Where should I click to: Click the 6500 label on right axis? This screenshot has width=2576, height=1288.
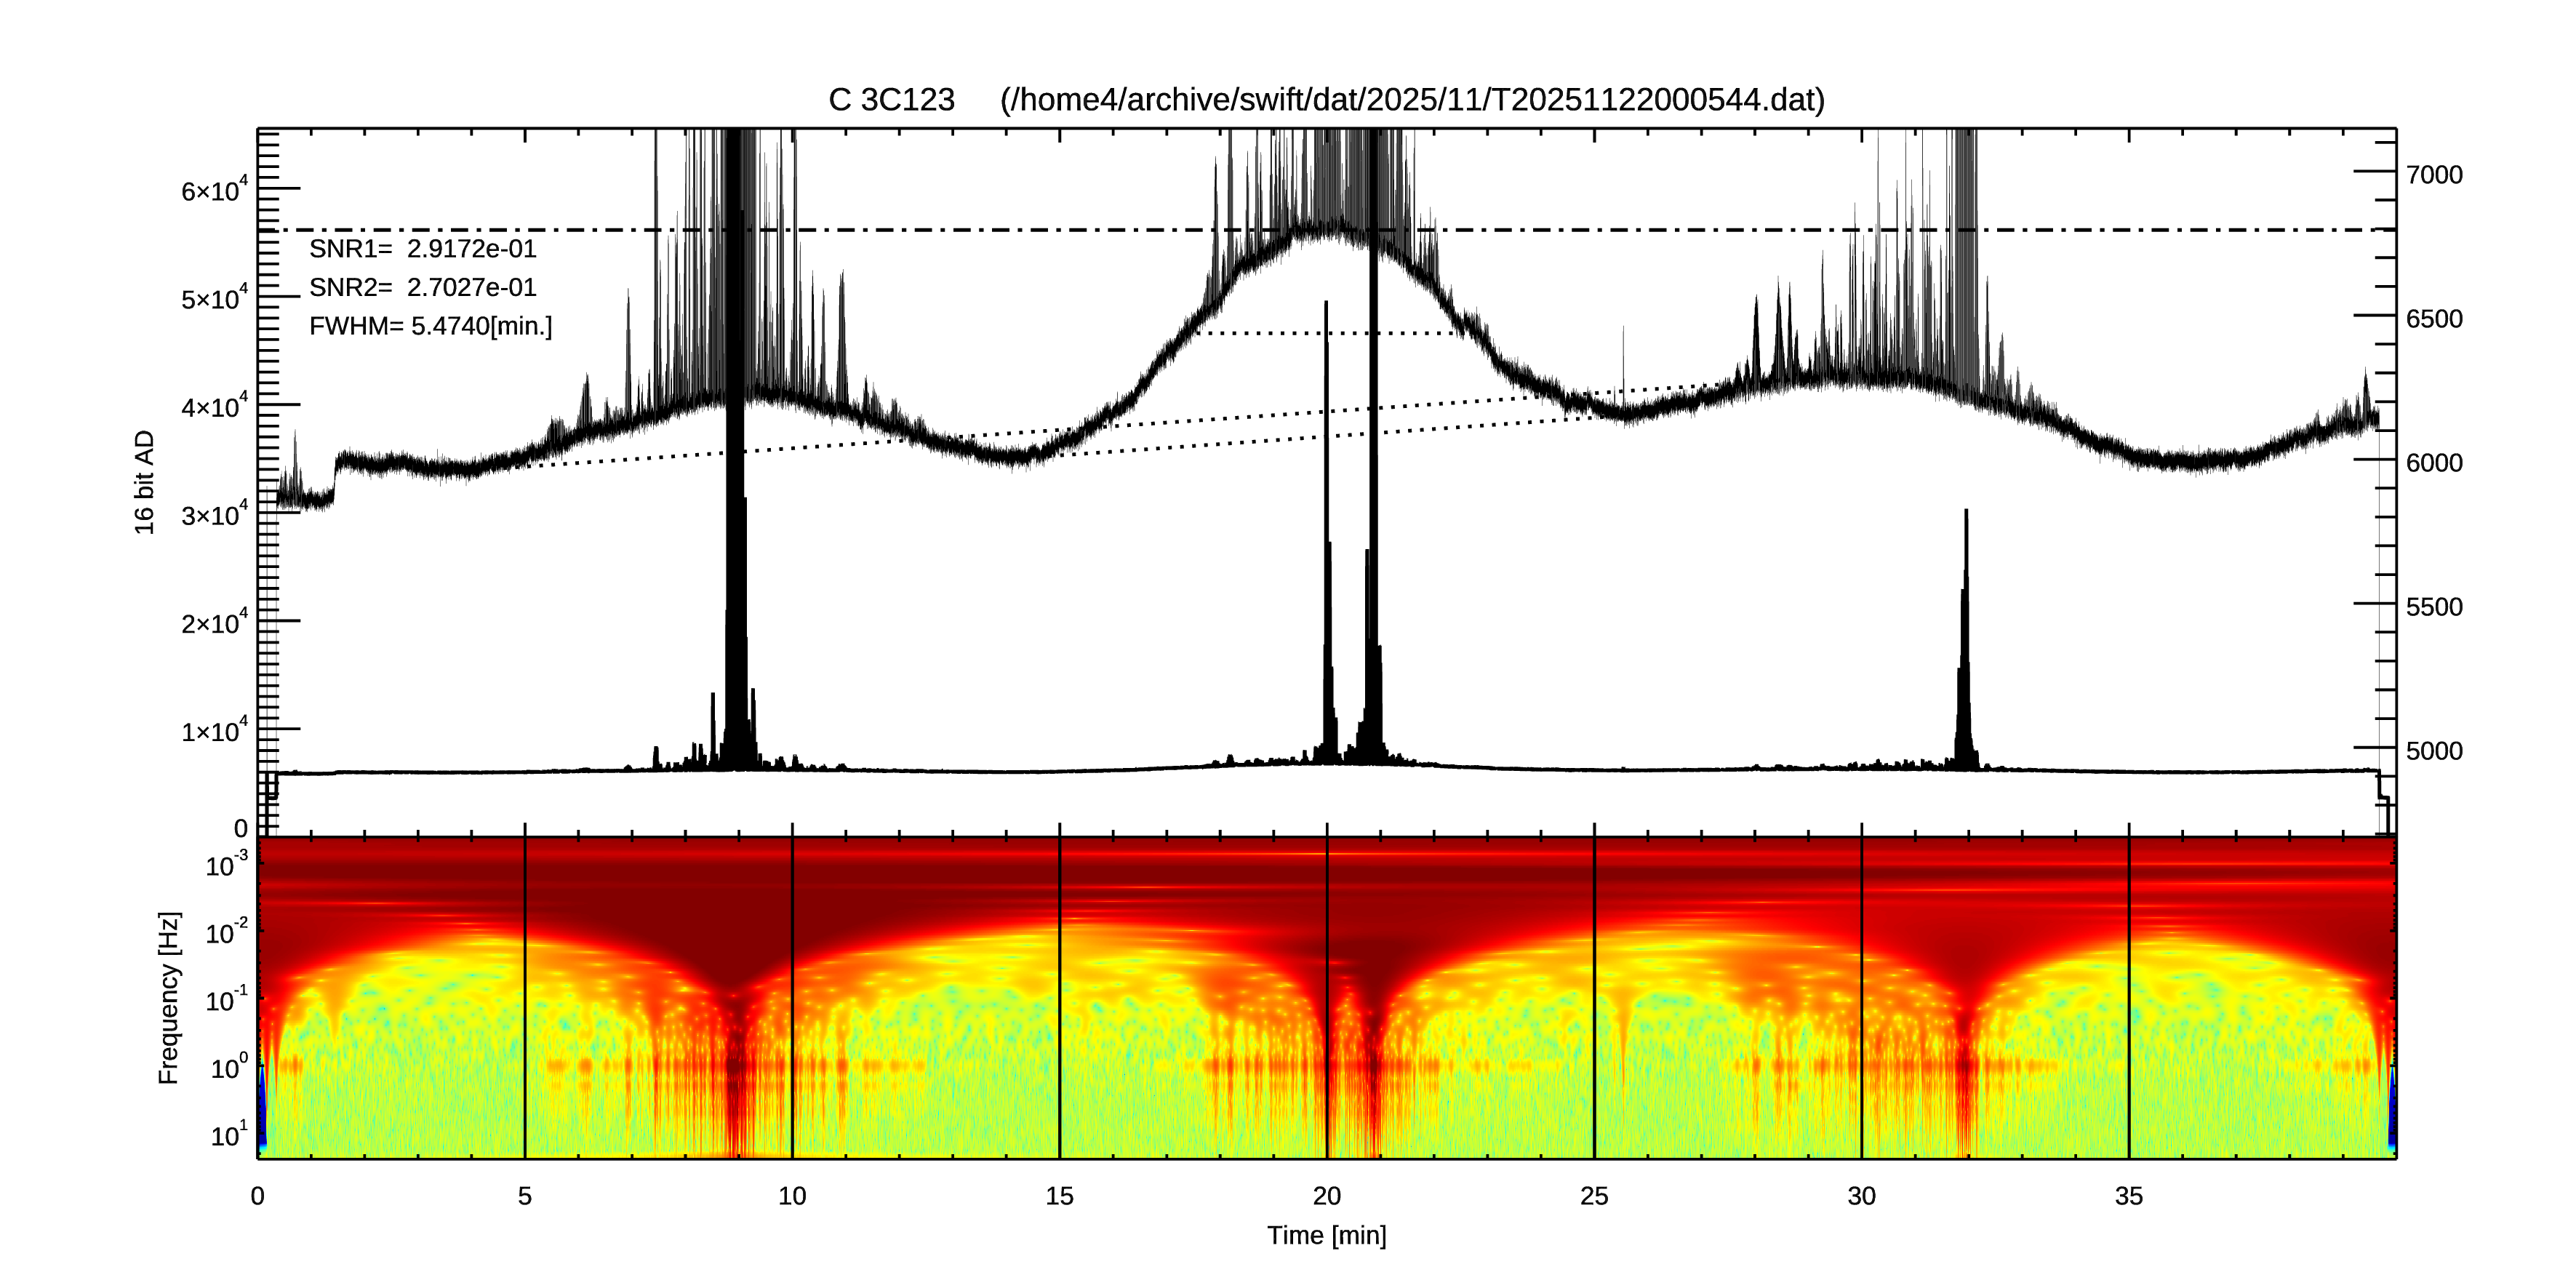click(x=2434, y=319)
